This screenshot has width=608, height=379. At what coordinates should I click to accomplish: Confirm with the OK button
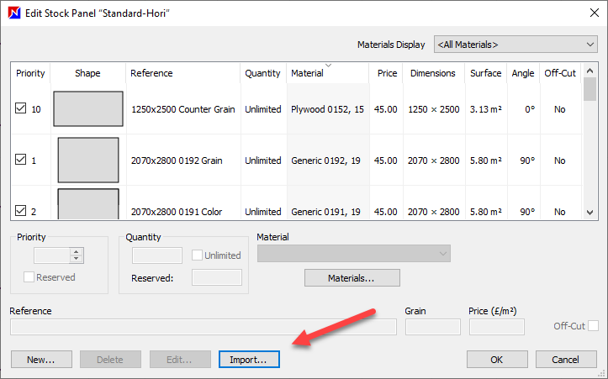tap(497, 359)
